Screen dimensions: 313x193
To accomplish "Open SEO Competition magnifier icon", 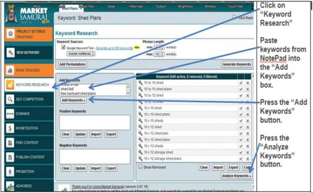I will tap(10, 99).
